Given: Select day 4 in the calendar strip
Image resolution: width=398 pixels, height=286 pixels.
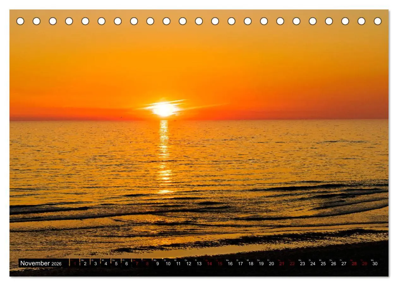Looking at the screenshot, I should click(106, 264).
